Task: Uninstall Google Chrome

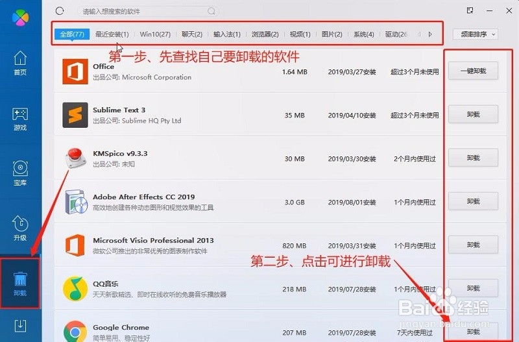Action: click(x=473, y=332)
